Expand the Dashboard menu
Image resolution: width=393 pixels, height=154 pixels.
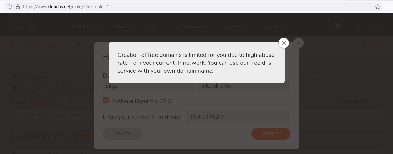(86, 27)
